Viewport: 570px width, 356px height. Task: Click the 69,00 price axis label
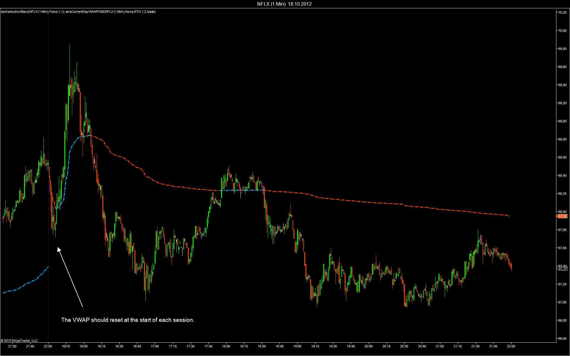[562, 121]
